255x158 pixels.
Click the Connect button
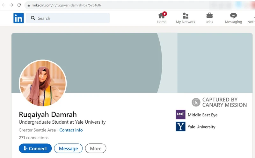tap(35, 148)
